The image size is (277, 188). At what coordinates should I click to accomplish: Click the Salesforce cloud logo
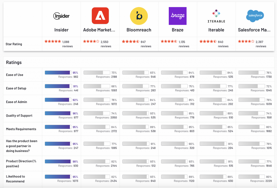(255, 15)
